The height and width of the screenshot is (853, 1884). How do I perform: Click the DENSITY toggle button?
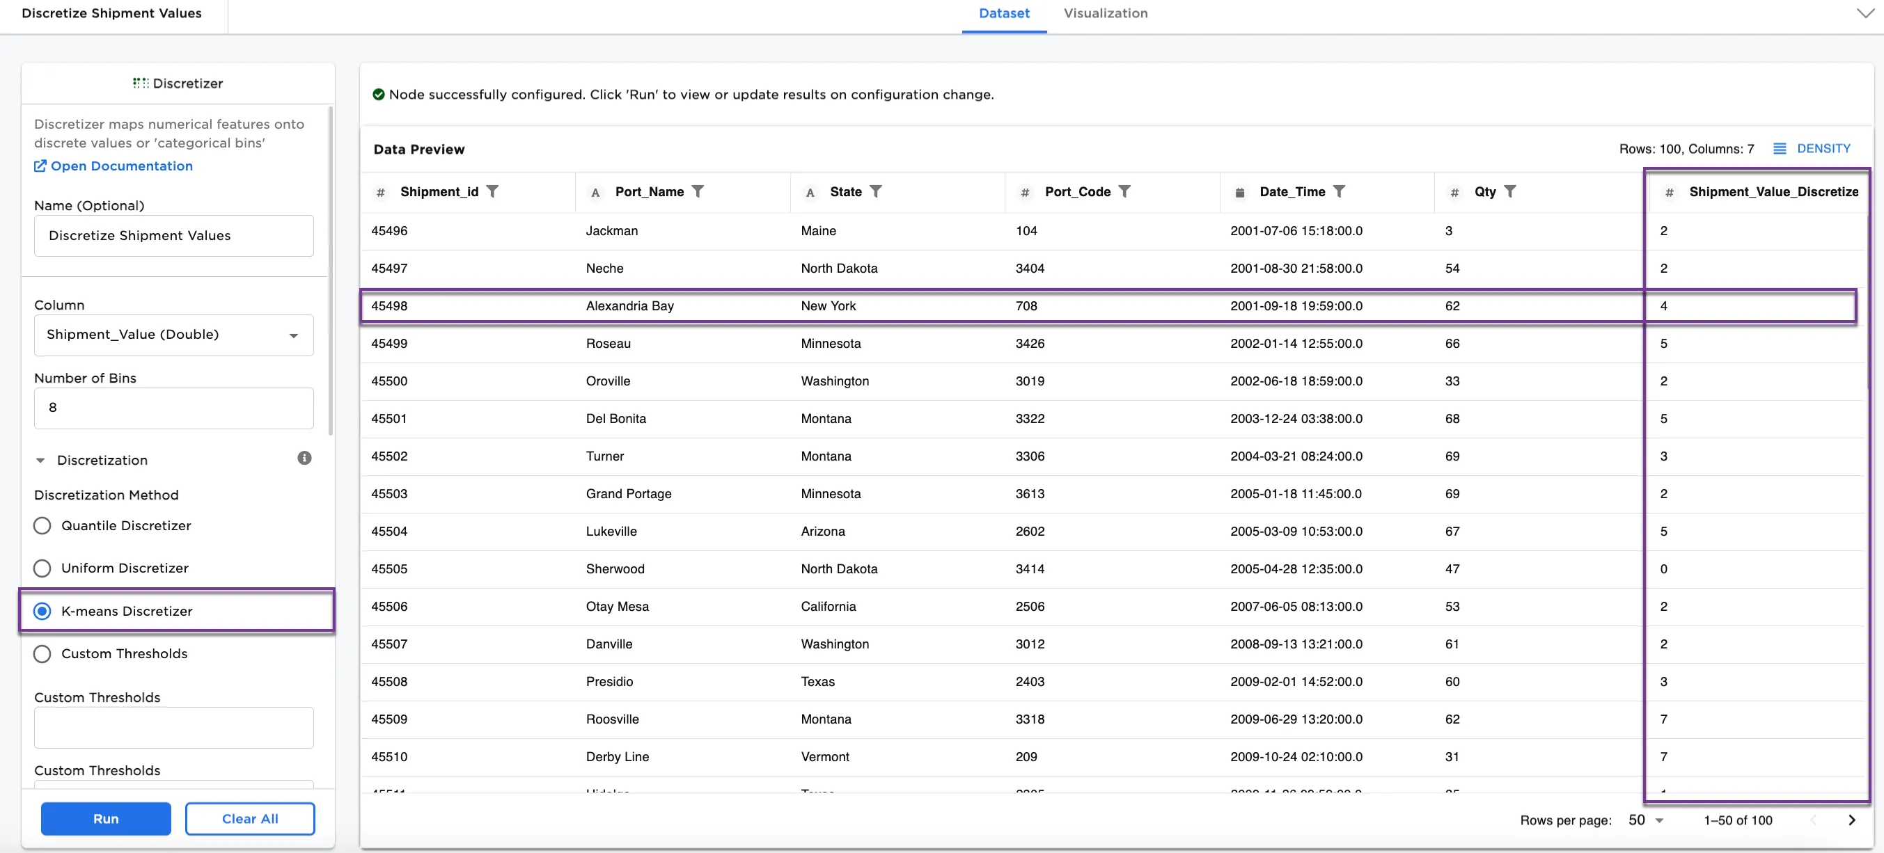[1812, 148]
